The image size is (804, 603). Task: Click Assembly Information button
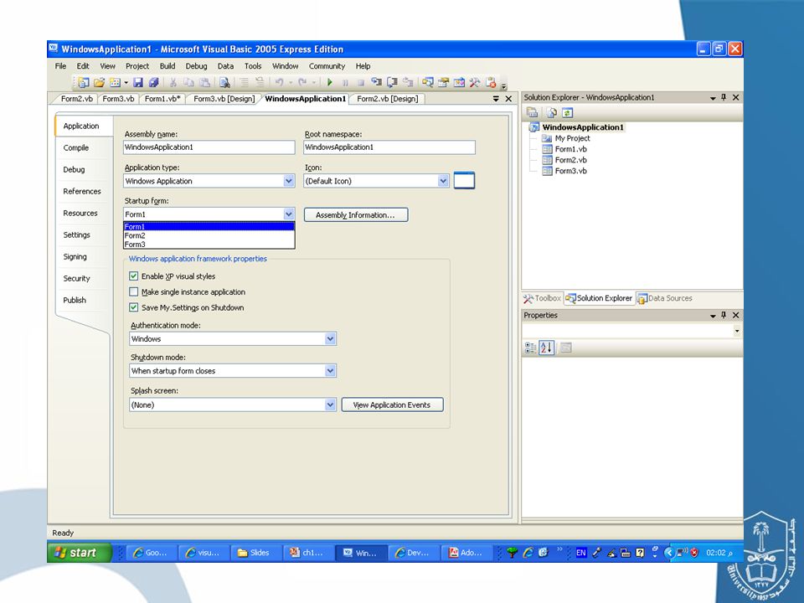356,215
